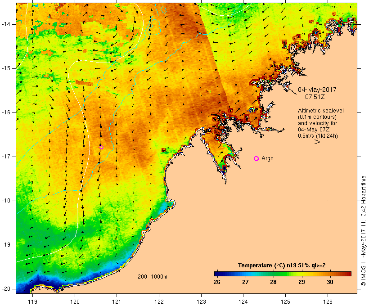Click the colorbar label 27

pos(245,282)
